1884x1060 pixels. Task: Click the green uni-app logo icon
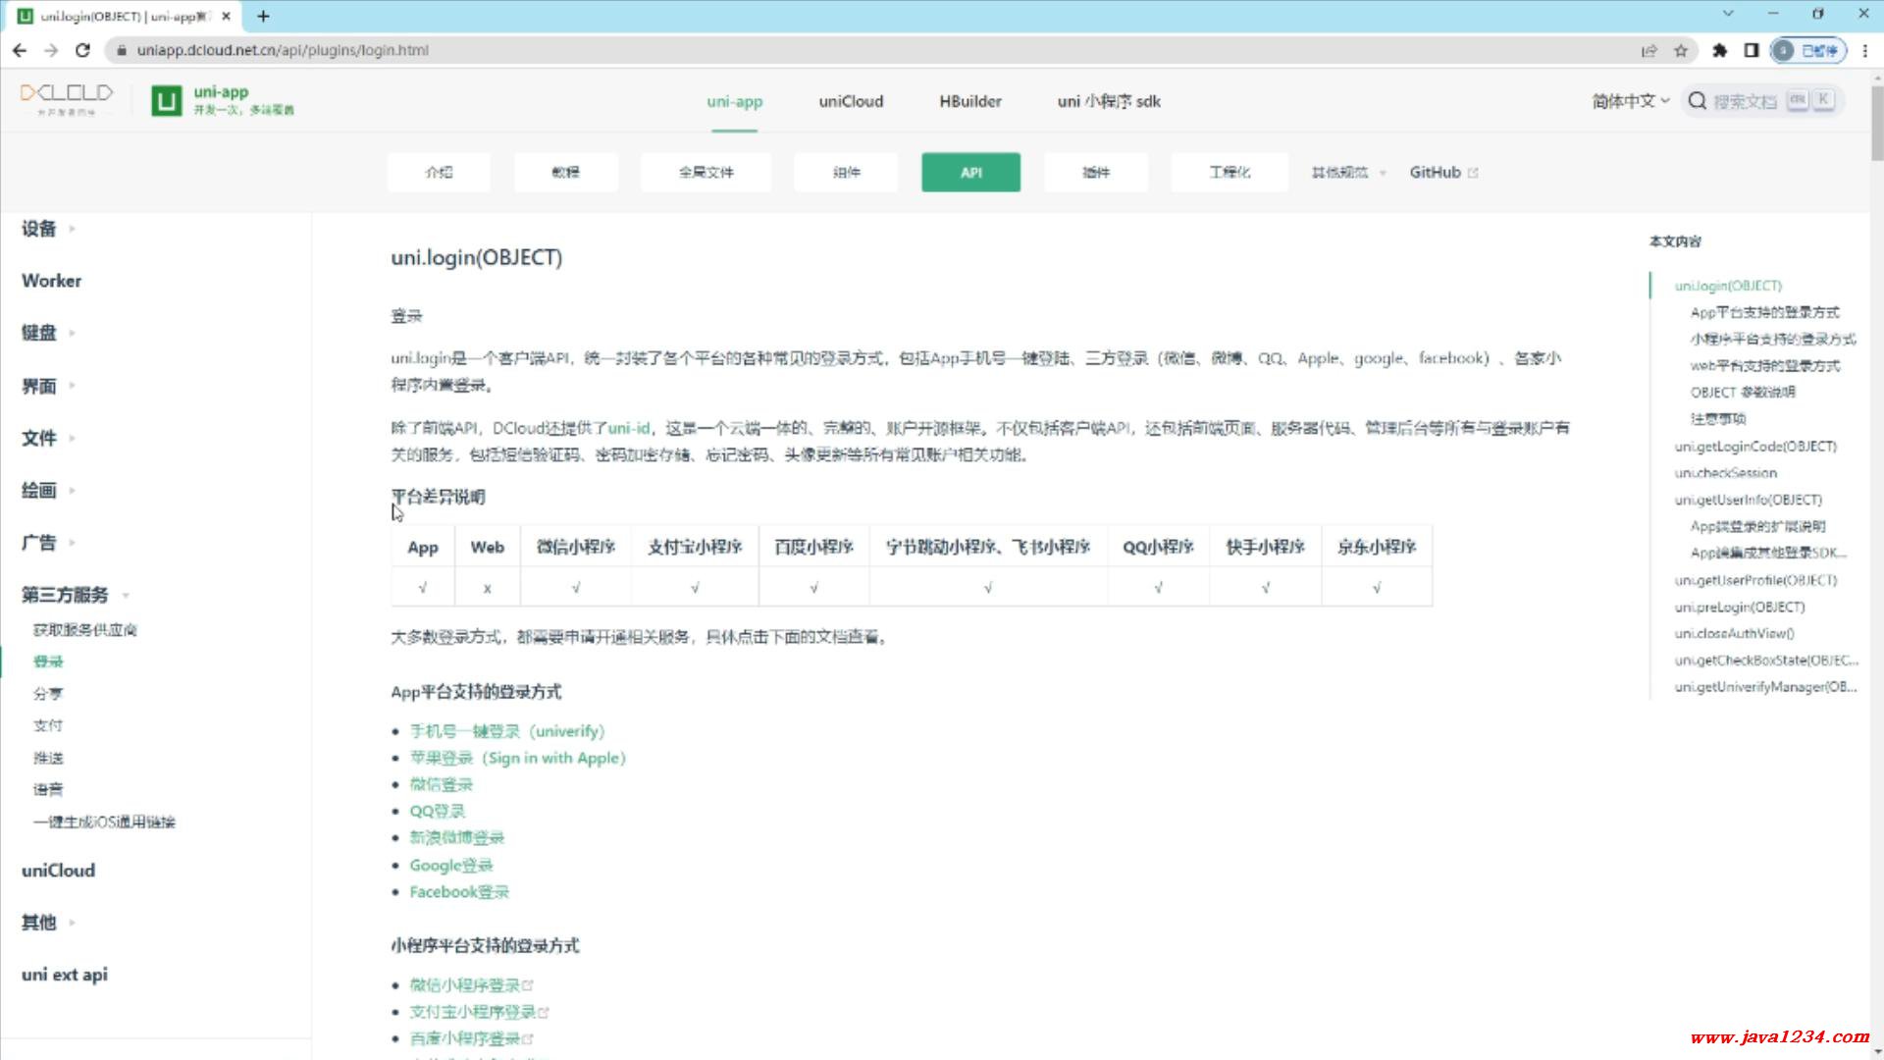[x=167, y=100]
